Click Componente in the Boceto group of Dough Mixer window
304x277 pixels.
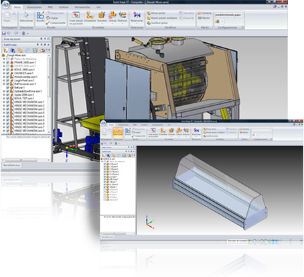[x=56, y=23]
